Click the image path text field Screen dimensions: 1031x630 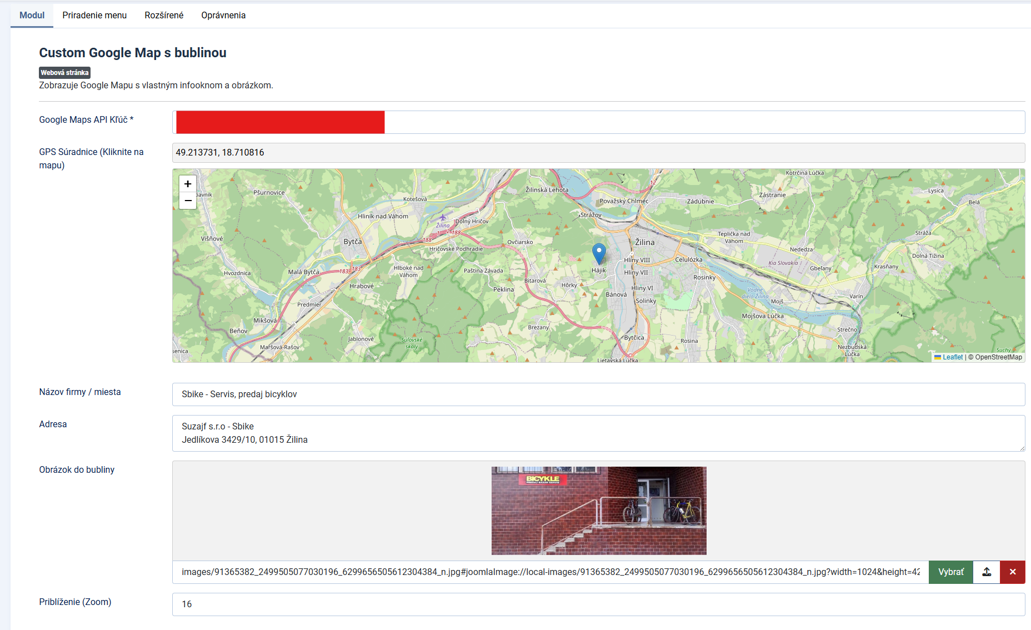(550, 572)
